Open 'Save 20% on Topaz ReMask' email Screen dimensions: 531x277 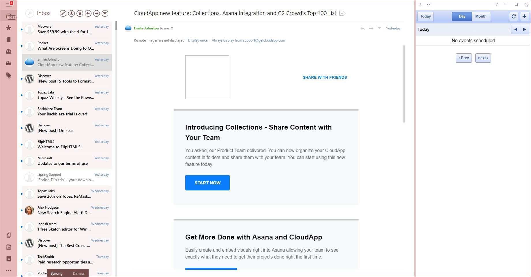coord(67,194)
